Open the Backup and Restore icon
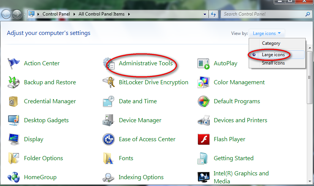This screenshot has width=314, height=186. (x=13, y=82)
